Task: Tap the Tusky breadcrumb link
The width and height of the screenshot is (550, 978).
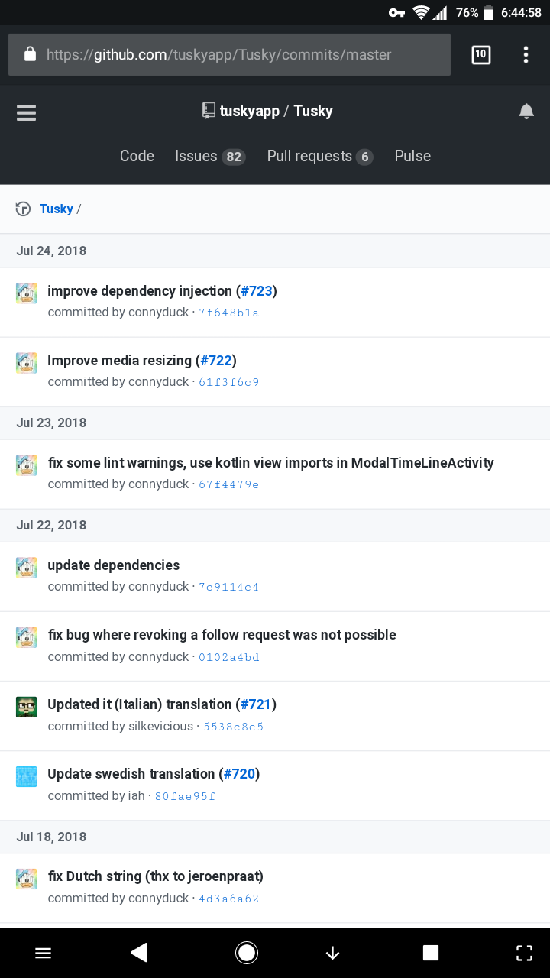Action: click(57, 209)
